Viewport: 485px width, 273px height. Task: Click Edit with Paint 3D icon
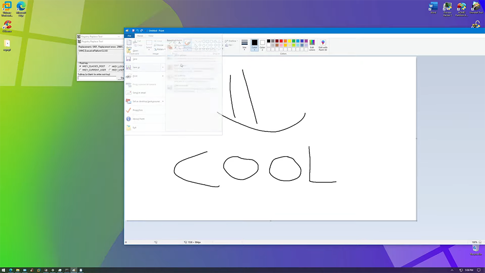point(323,45)
